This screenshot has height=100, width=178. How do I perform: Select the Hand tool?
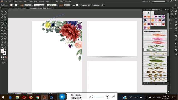(x=2, y=47)
